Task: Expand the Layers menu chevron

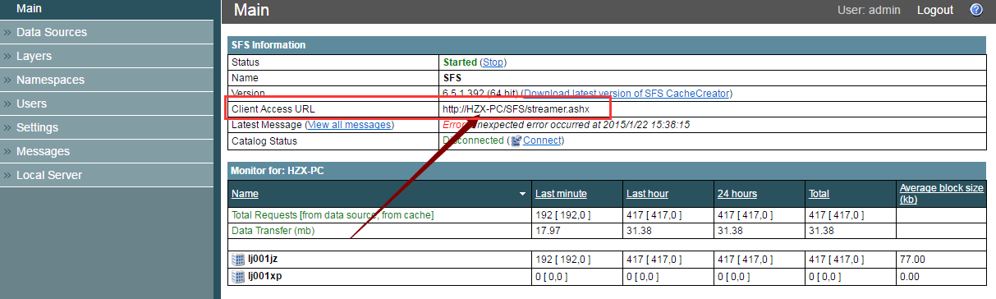Action: [x=7, y=57]
